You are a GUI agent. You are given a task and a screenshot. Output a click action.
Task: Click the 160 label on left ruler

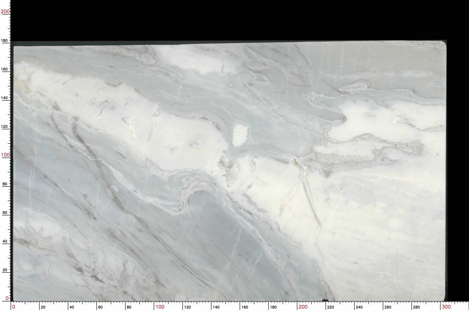pos(5,69)
